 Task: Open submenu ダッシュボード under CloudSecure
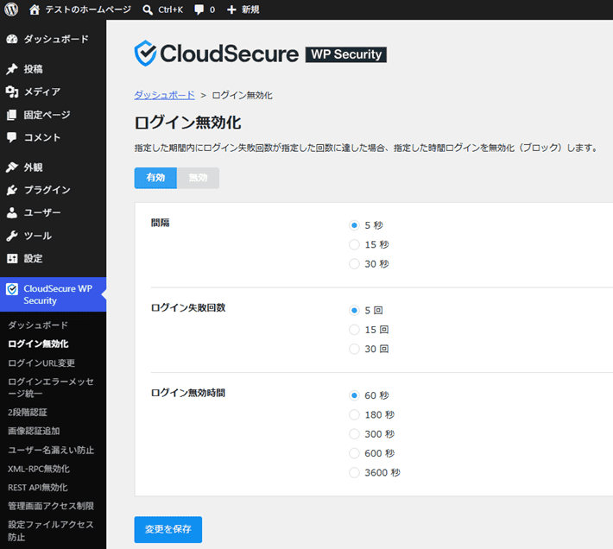pyautogui.click(x=38, y=325)
